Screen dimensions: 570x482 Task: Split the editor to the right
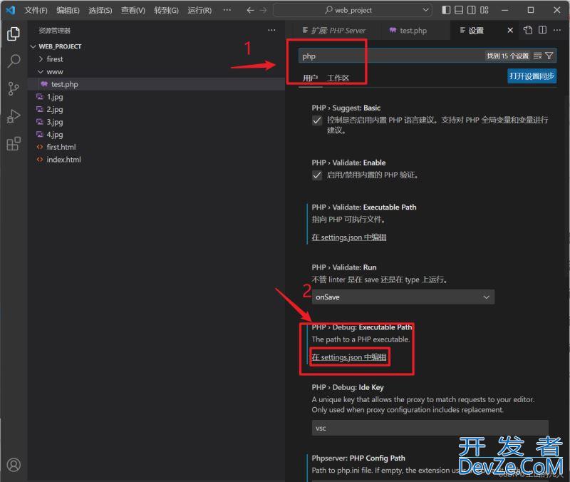[x=542, y=30]
